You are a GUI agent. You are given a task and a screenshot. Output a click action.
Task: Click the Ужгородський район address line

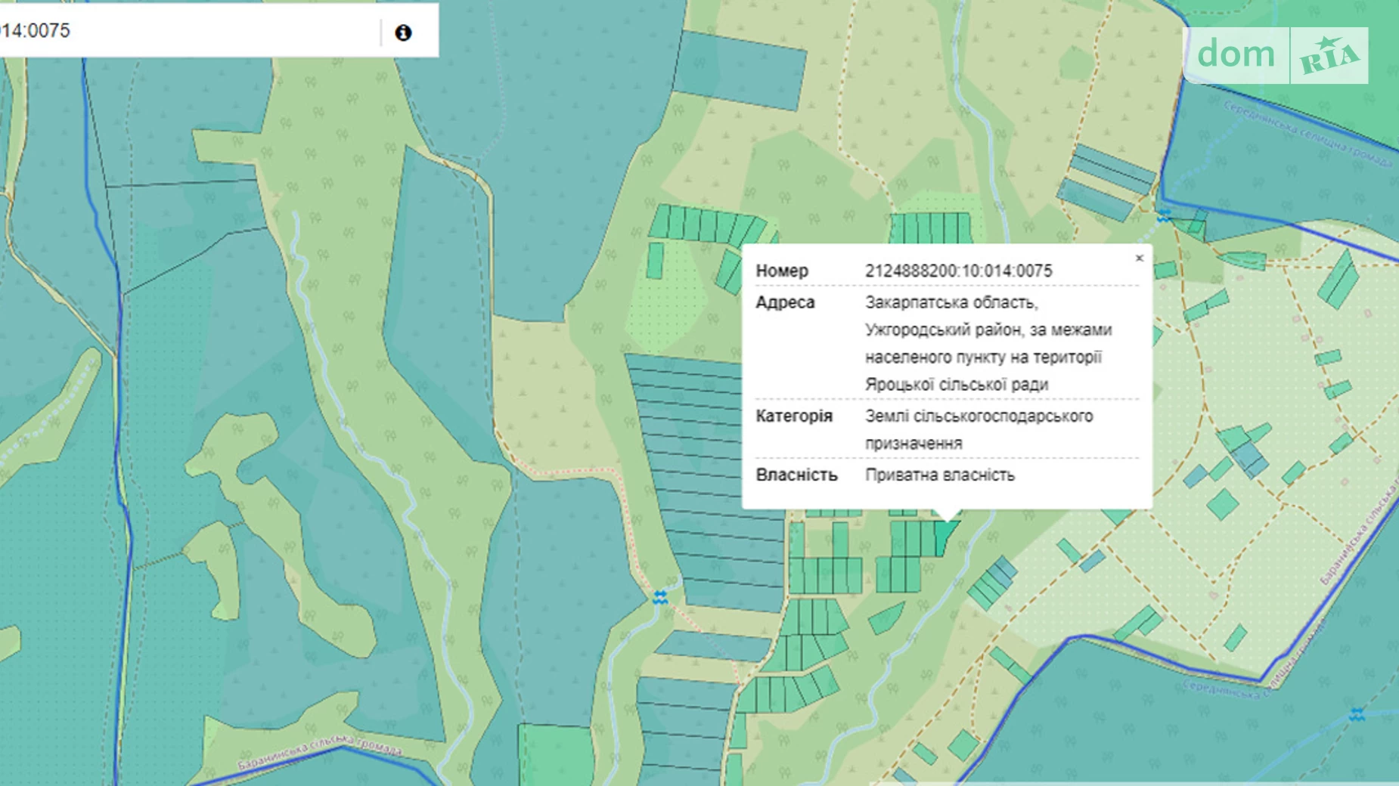(x=988, y=330)
